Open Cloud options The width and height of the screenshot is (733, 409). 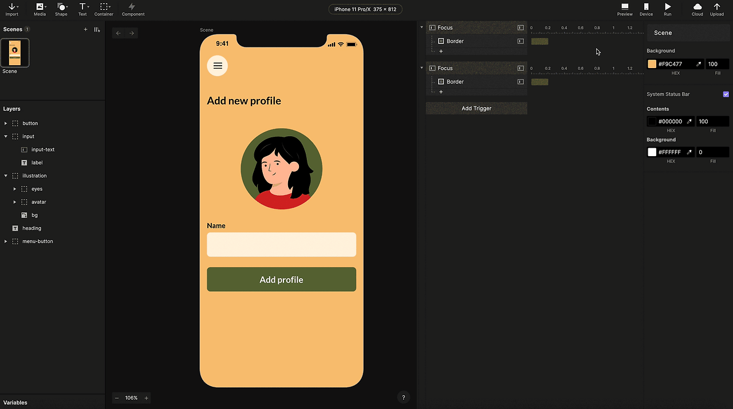pyautogui.click(x=697, y=9)
